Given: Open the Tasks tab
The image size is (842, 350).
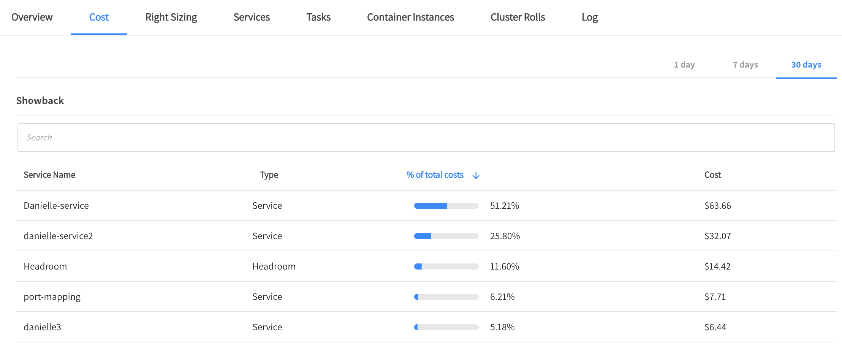Looking at the screenshot, I should (318, 17).
